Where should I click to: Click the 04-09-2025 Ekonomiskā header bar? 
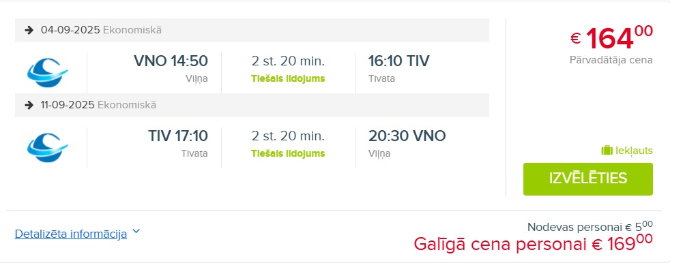[x=252, y=30]
